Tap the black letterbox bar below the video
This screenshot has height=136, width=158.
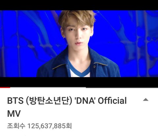point(79,82)
